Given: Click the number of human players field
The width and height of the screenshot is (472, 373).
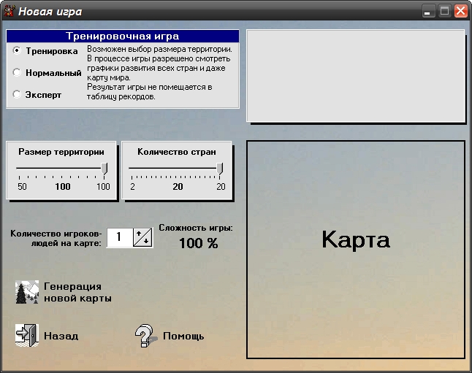Looking at the screenshot, I should click(x=120, y=237).
